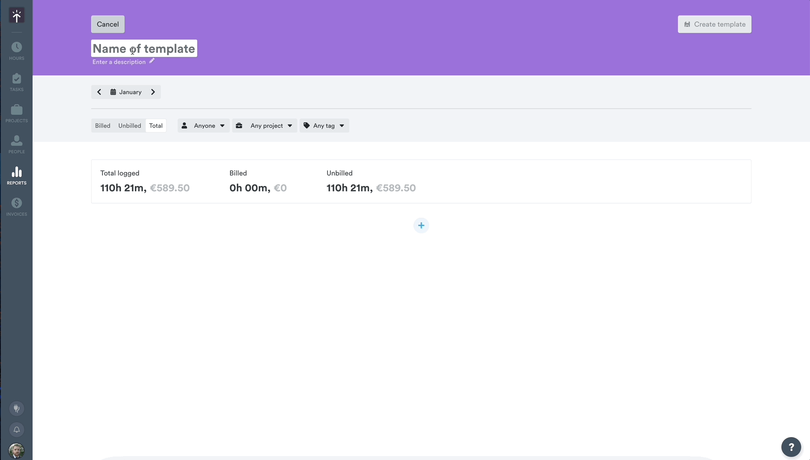Select the Billed filter option
This screenshot has height=460, width=810.
point(102,125)
